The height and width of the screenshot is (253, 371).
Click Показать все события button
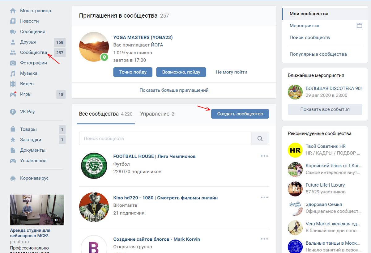(x=325, y=109)
